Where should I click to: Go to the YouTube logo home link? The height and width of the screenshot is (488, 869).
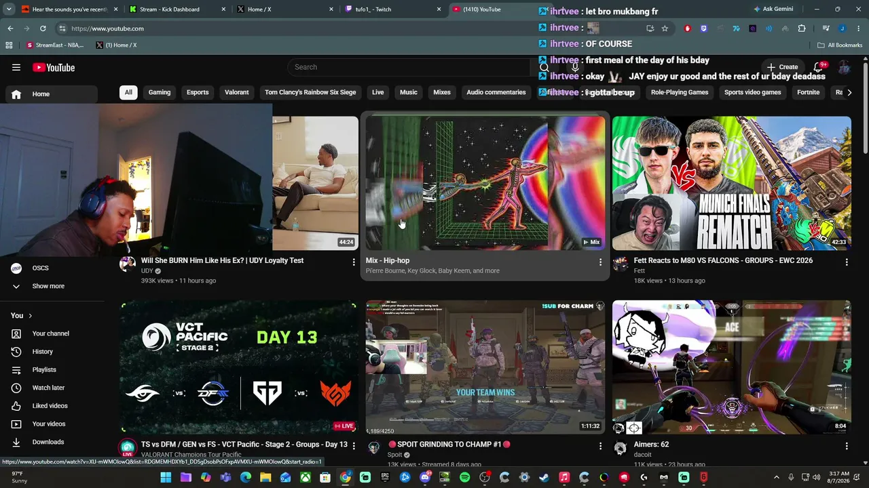tap(54, 67)
